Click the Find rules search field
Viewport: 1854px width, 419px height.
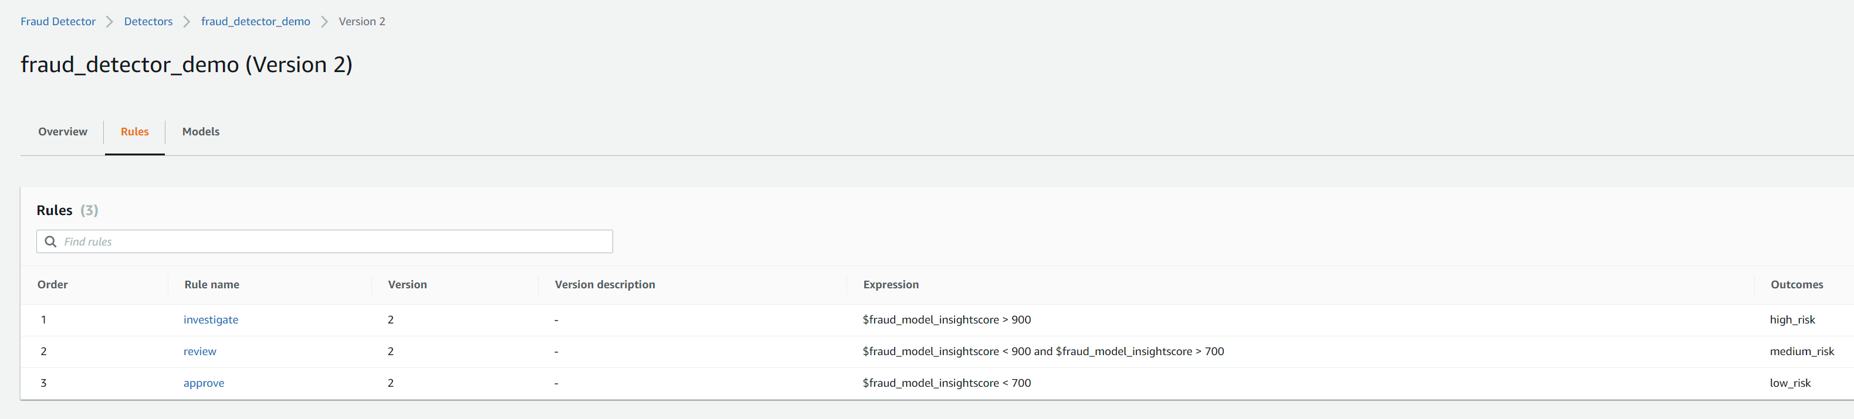[x=331, y=241]
